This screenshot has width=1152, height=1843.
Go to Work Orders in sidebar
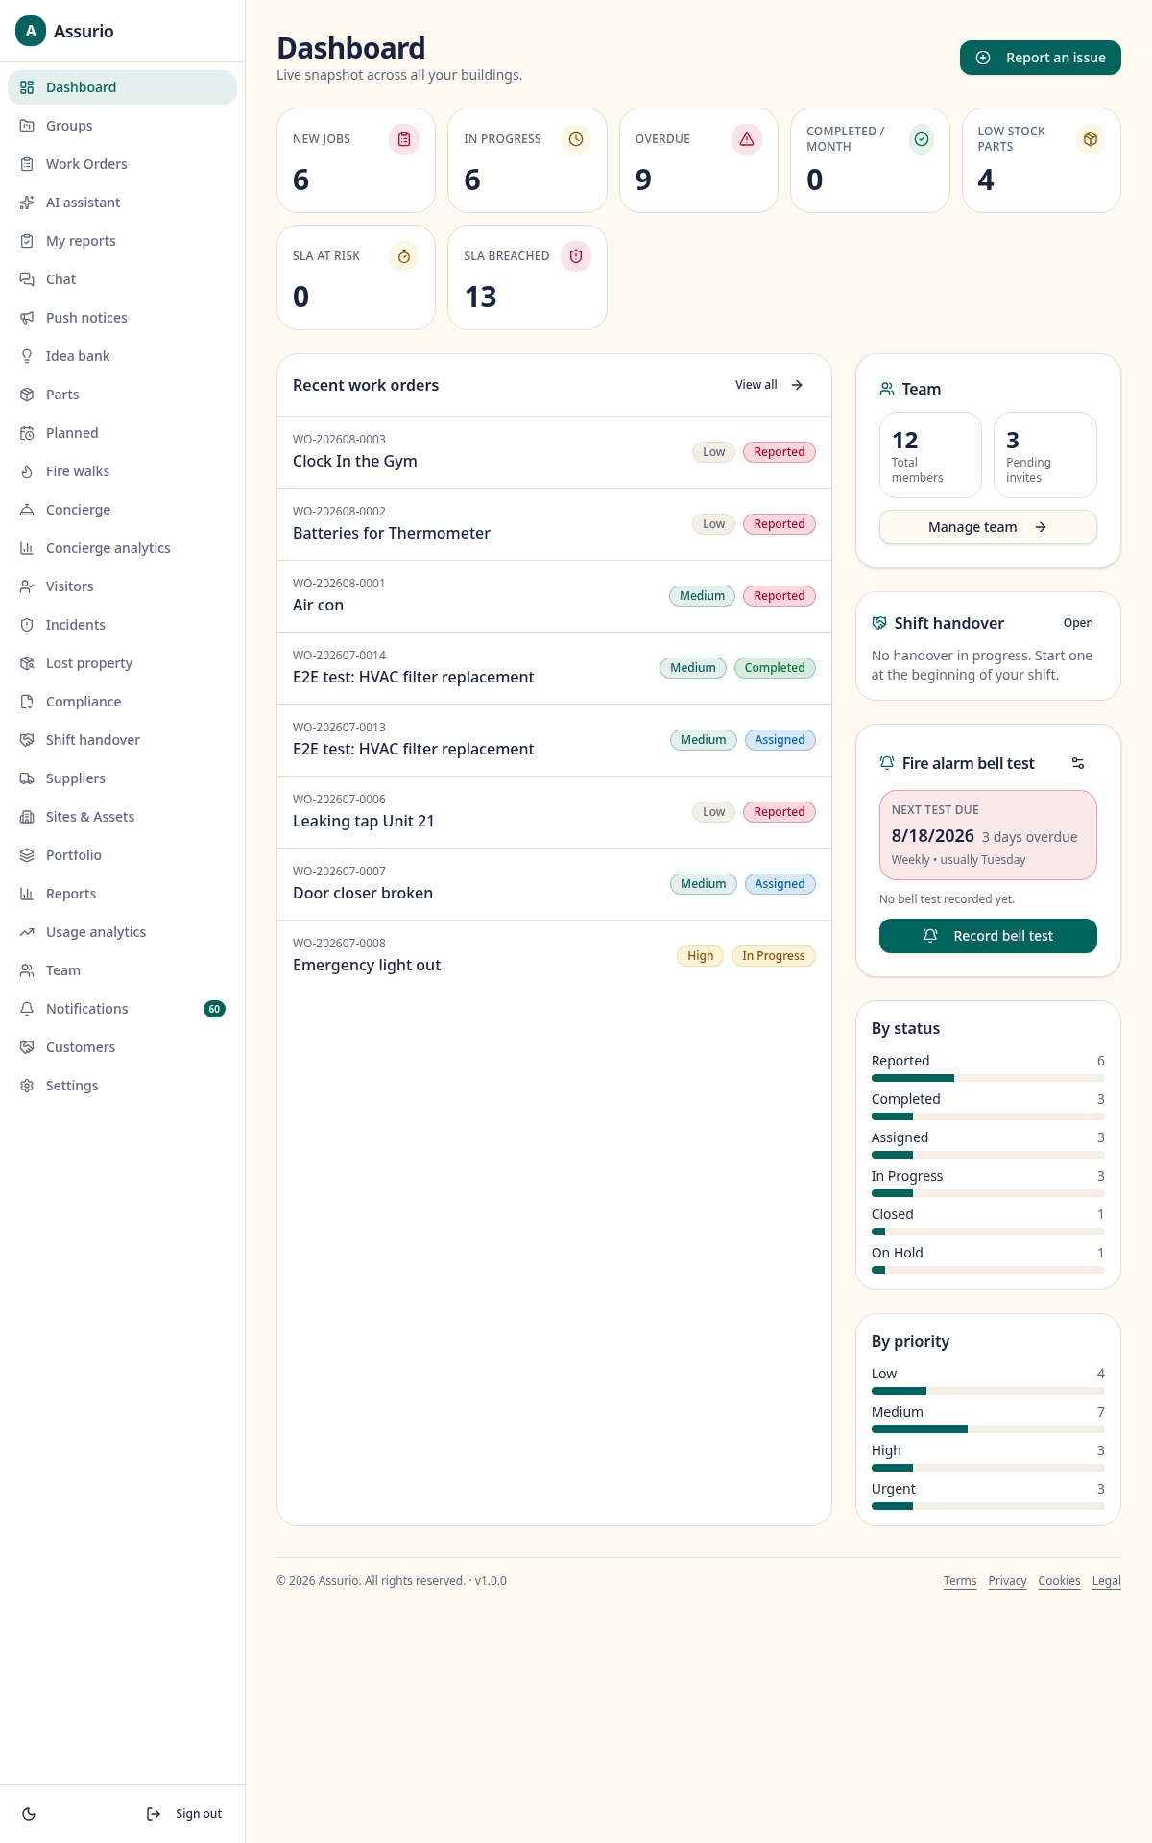point(122,164)
